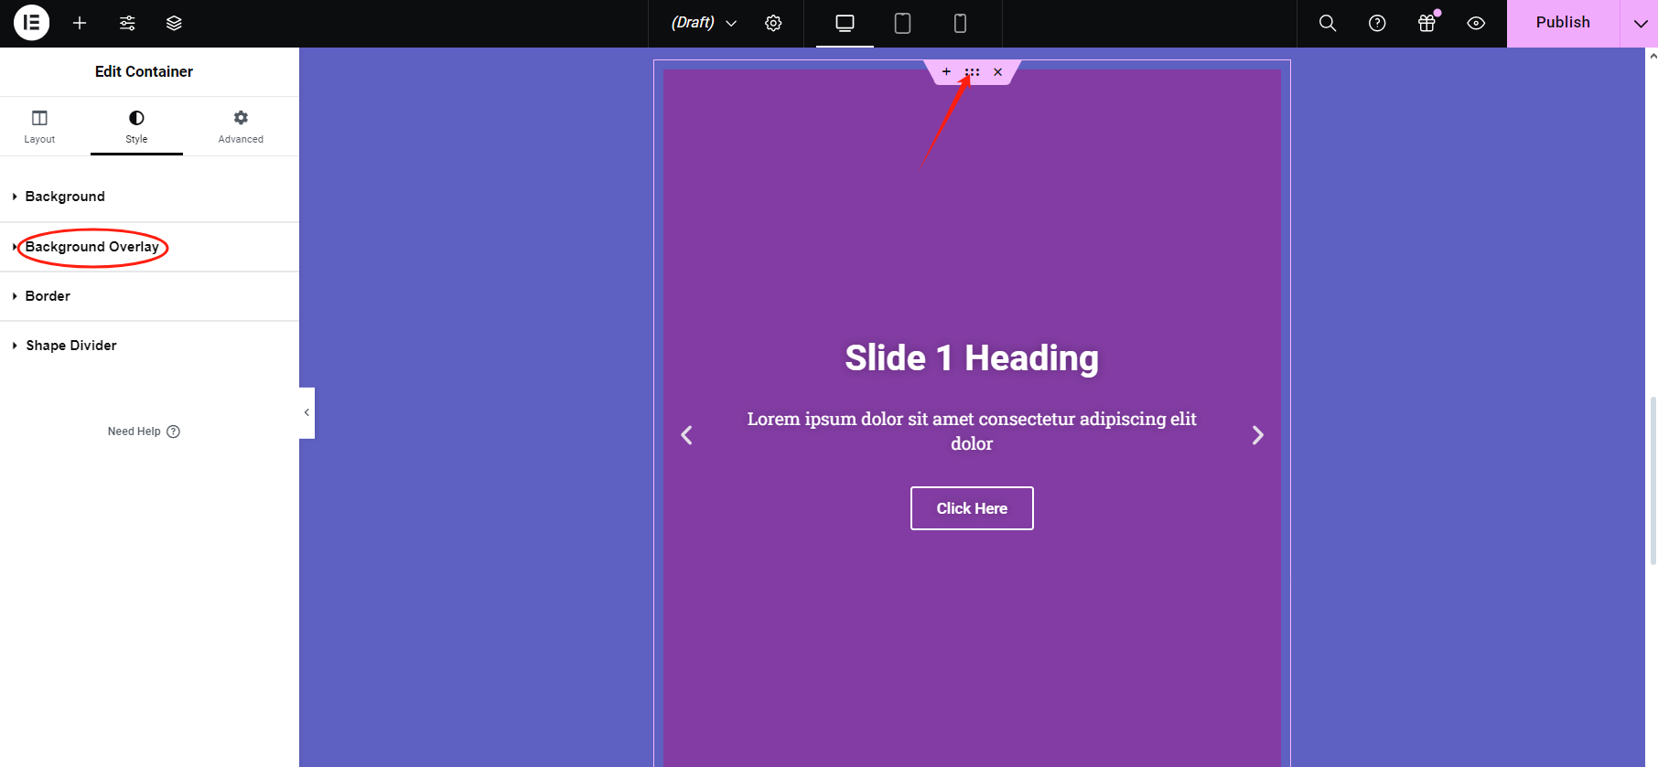Select the Lorem ipsum slide description
1658x767 pixels.
point(972,431)
